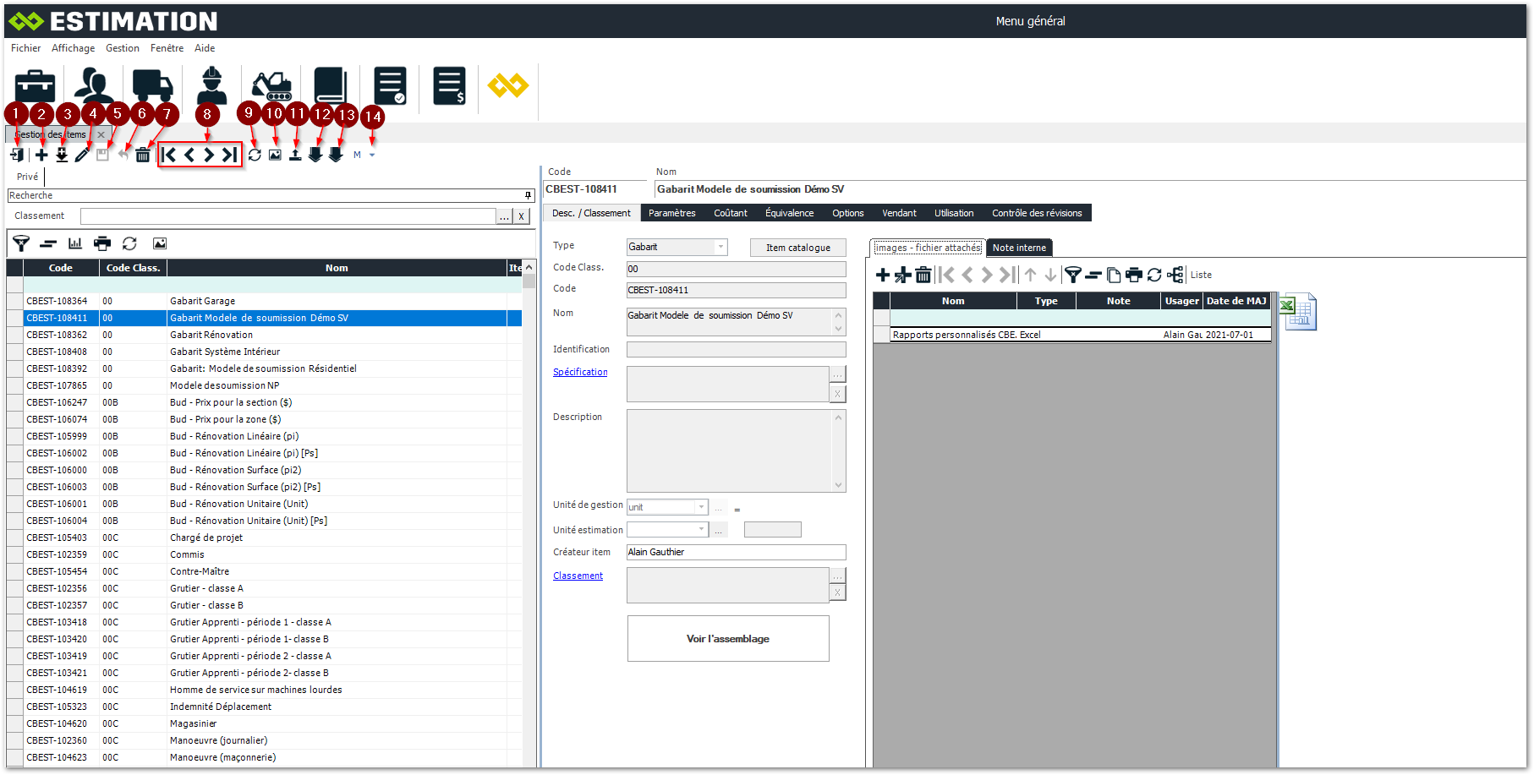The width and height of the screenshot is (1534, 775).
Task: Switch to the Paramètres tab
Action: point(671,213)
